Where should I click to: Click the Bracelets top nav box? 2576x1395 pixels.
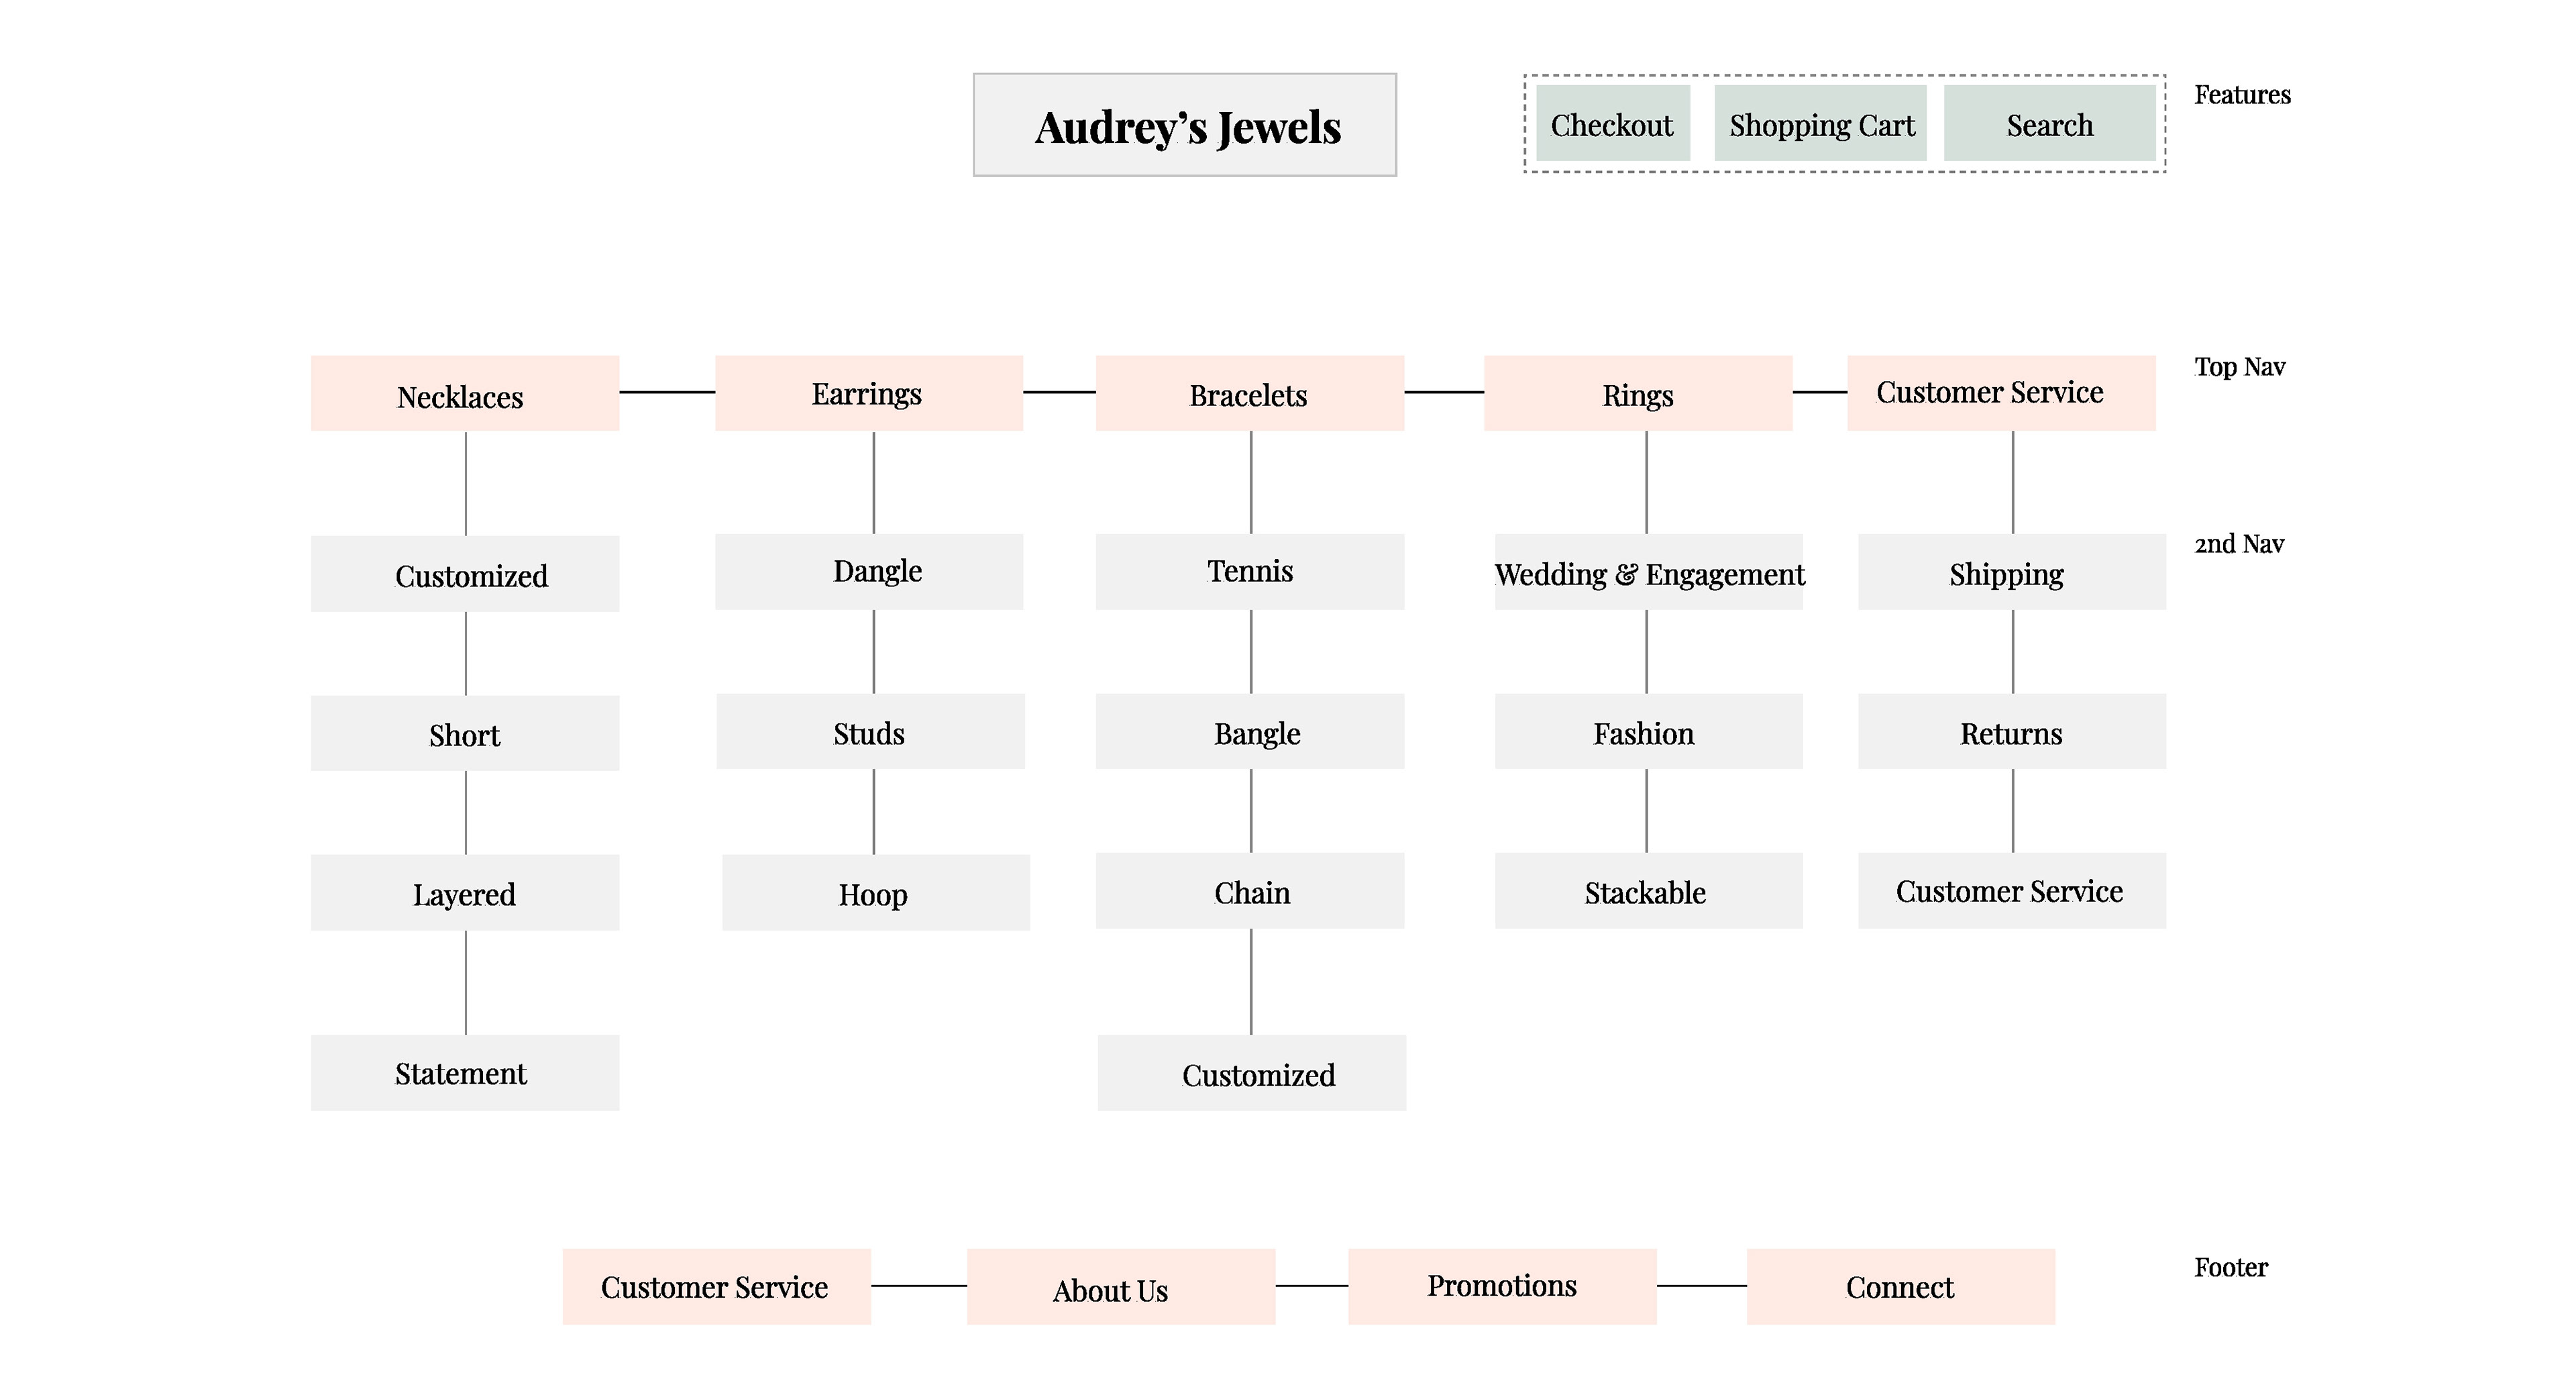1249,394
